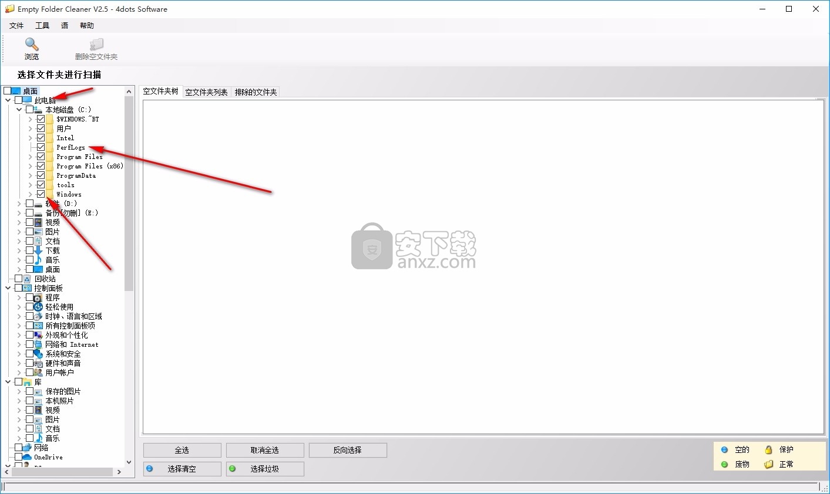
Task: Uncheck the PerfLogs folder checkbox
Action: [x=41, y=147]
